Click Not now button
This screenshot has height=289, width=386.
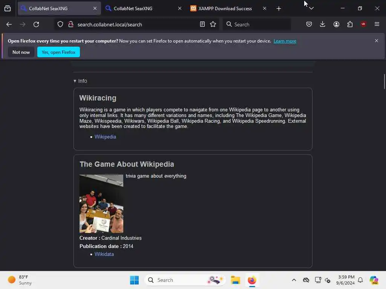[x=21, y=52]
